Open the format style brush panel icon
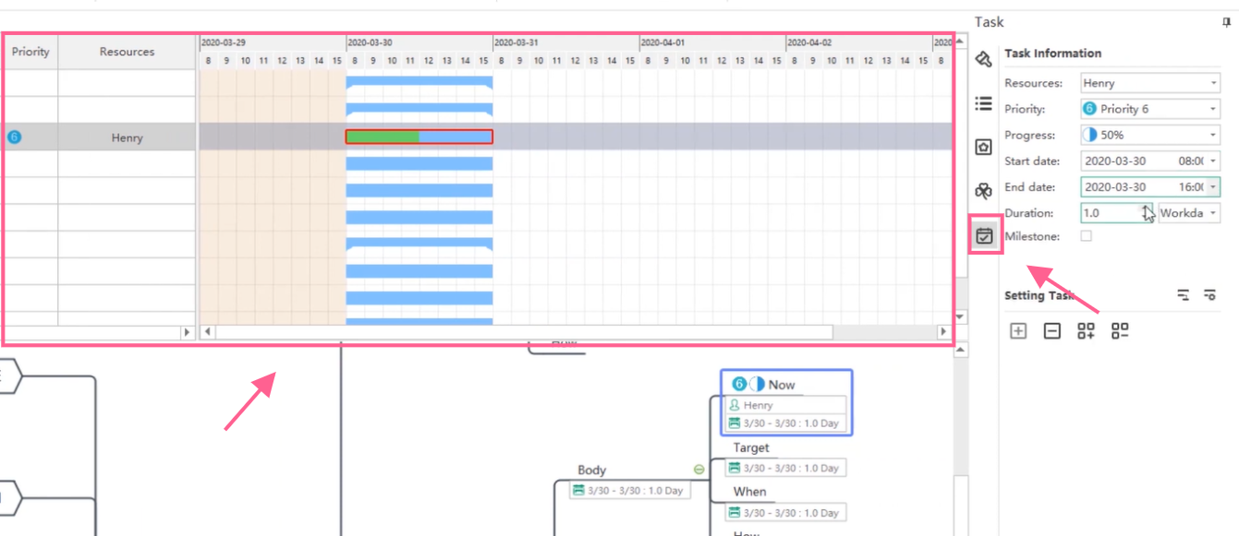This screenshot has width=1239, height=536. tap(984, 59)
